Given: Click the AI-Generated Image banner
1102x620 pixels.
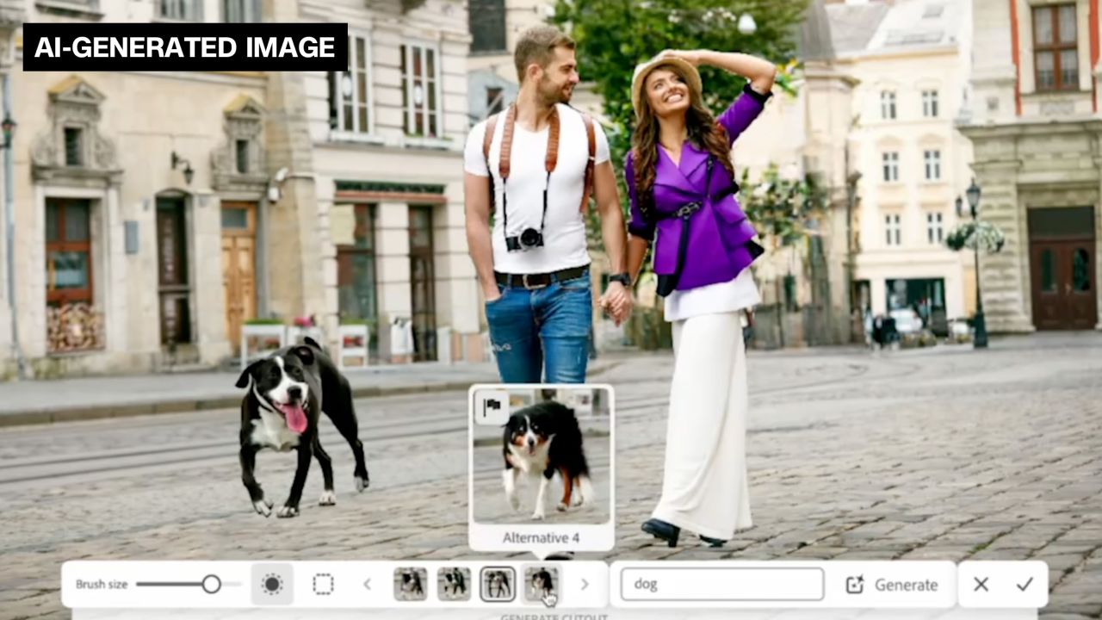Looking at the screenshot, I should point(183,47).
